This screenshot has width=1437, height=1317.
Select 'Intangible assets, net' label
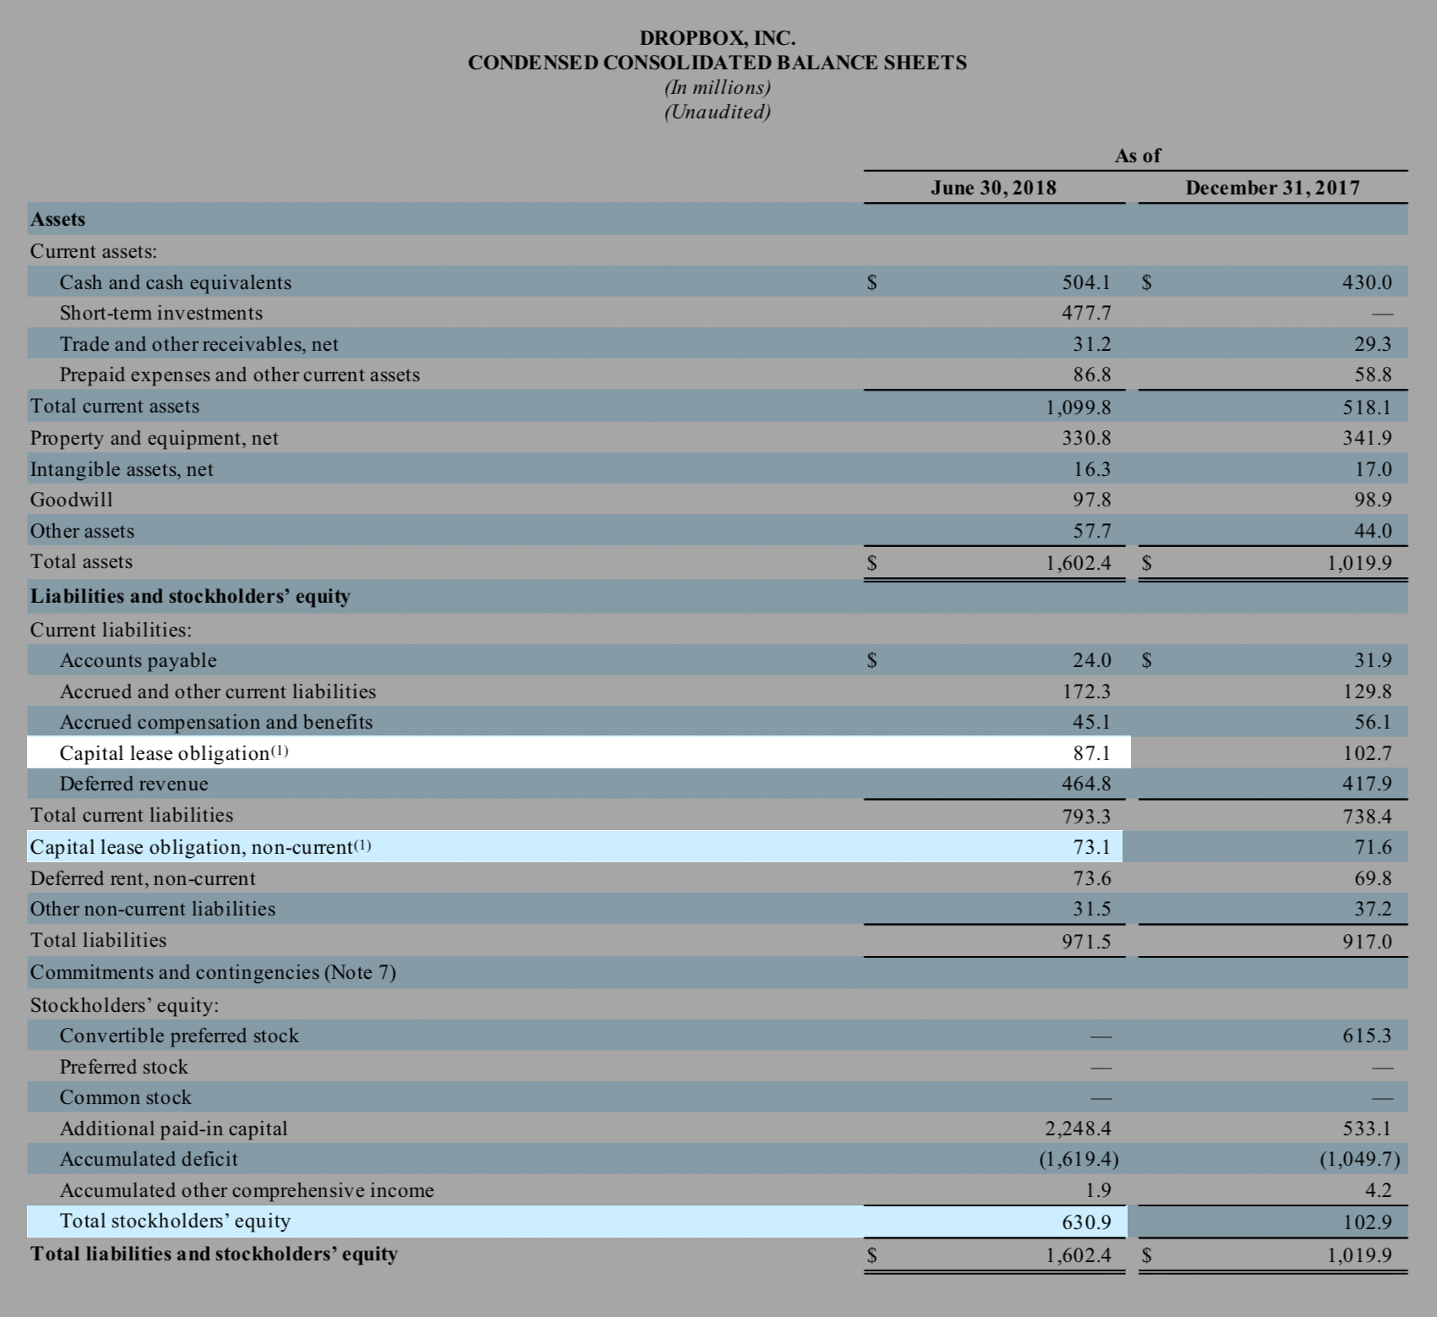pyautogui.click(x=122, y=469)
